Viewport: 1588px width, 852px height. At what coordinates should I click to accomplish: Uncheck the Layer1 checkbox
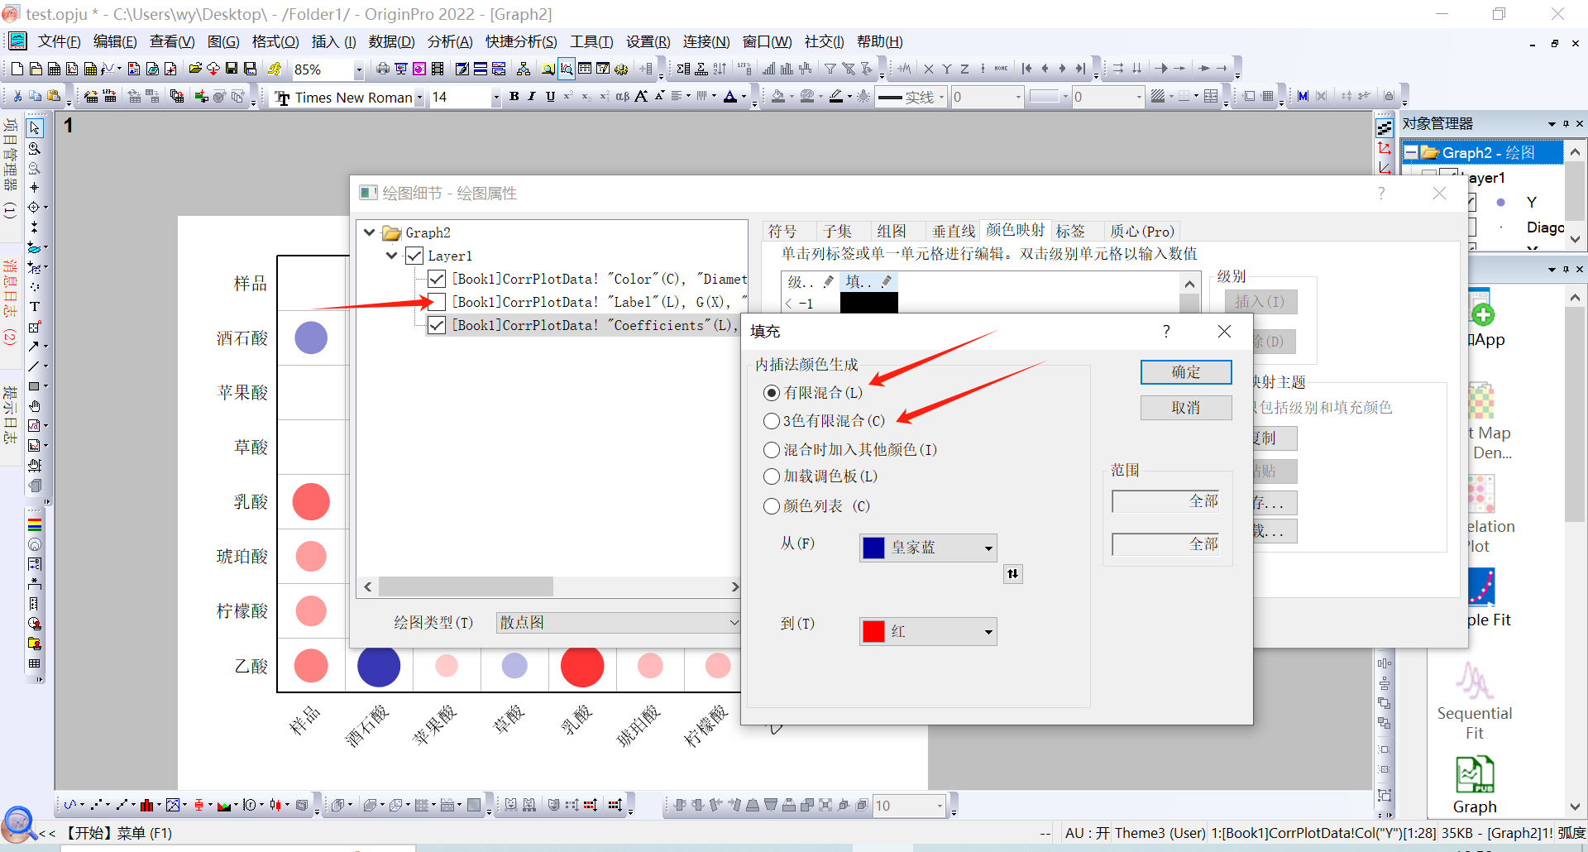414,256
